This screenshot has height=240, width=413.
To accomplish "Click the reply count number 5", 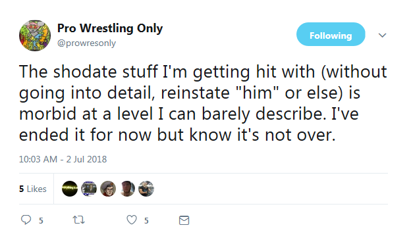I will [41, 220].
